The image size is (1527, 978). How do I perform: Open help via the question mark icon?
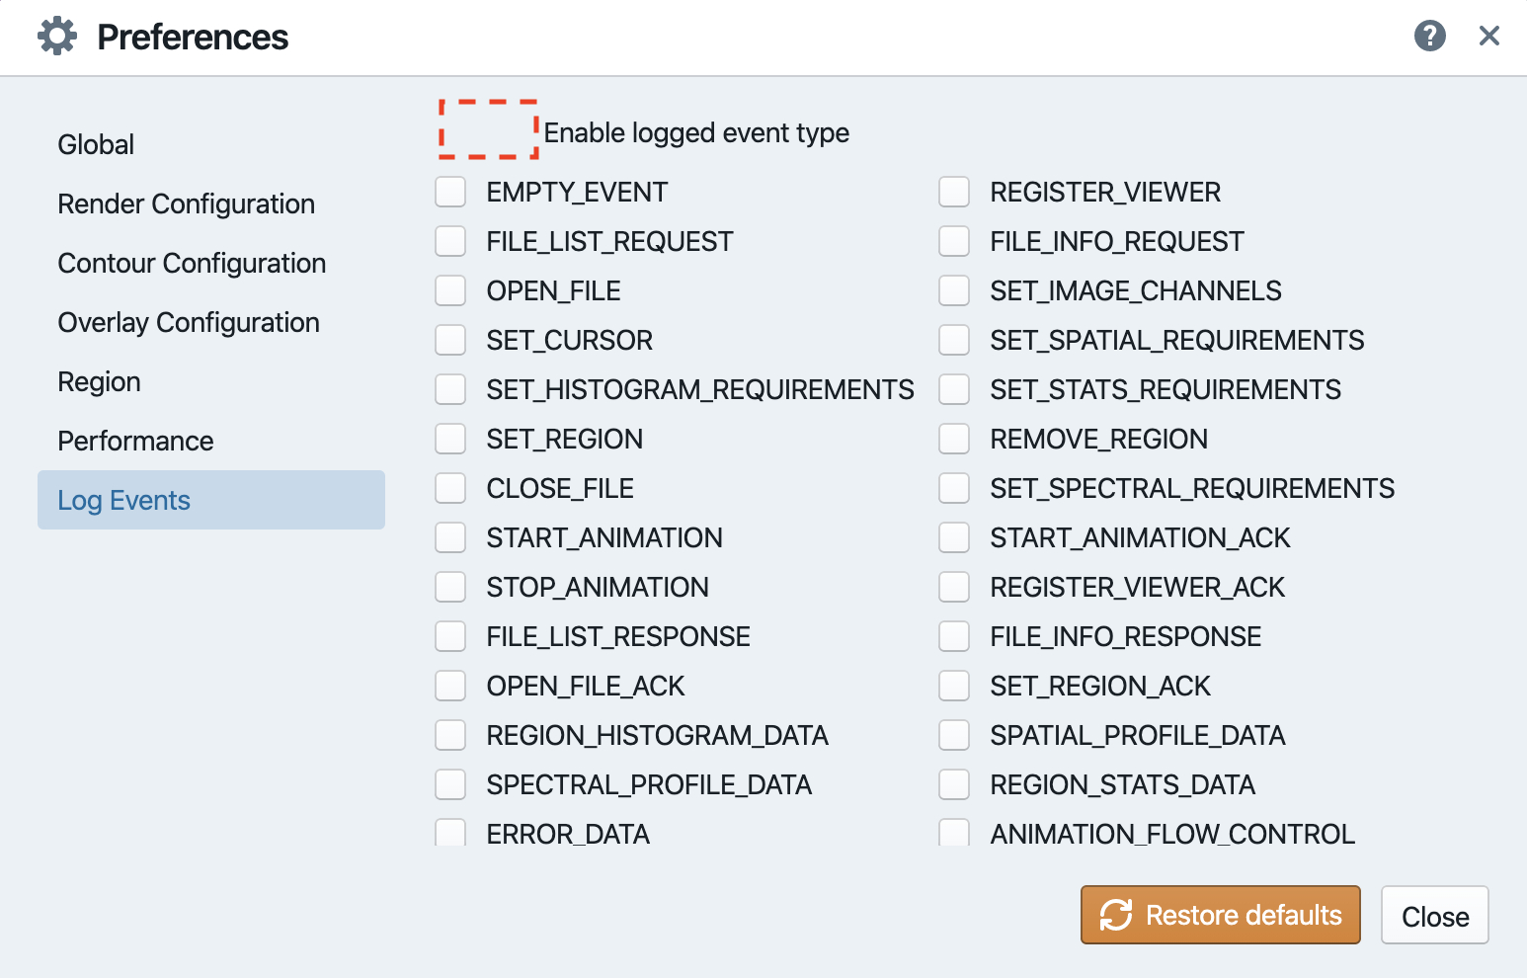(1429, 36)
